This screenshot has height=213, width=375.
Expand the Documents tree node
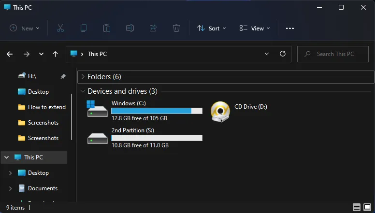10,188
